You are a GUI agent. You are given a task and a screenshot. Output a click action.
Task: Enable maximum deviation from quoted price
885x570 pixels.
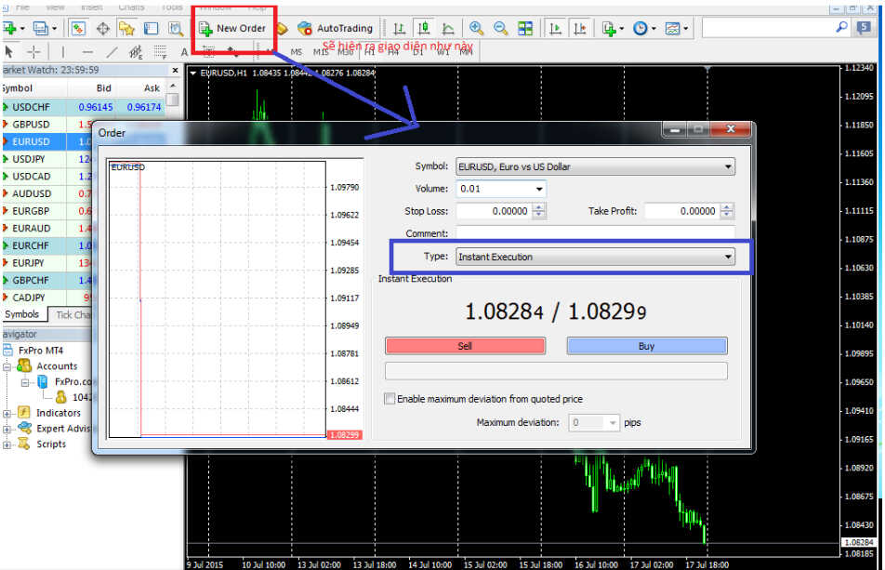(390, 399)
